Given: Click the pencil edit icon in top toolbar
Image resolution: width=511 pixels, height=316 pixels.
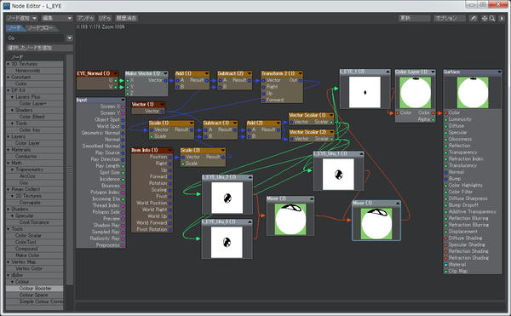Looking at the screenshot, I should pyautogui.click(x=474, y=18).
